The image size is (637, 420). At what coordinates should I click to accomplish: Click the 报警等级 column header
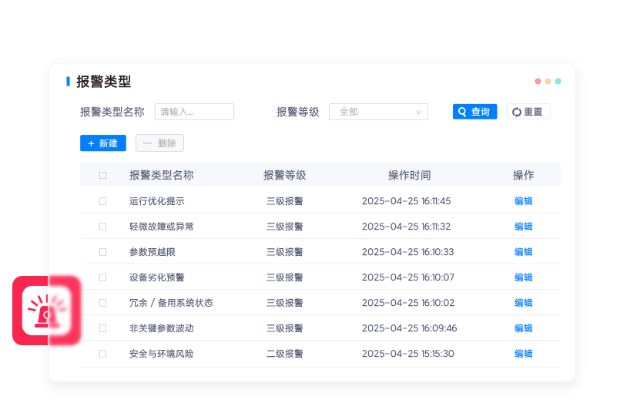(284, 175)
